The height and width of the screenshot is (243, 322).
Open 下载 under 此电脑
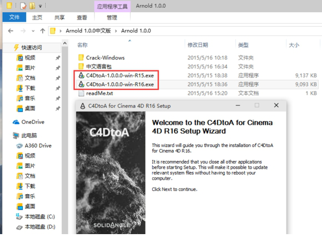point(30,186)
